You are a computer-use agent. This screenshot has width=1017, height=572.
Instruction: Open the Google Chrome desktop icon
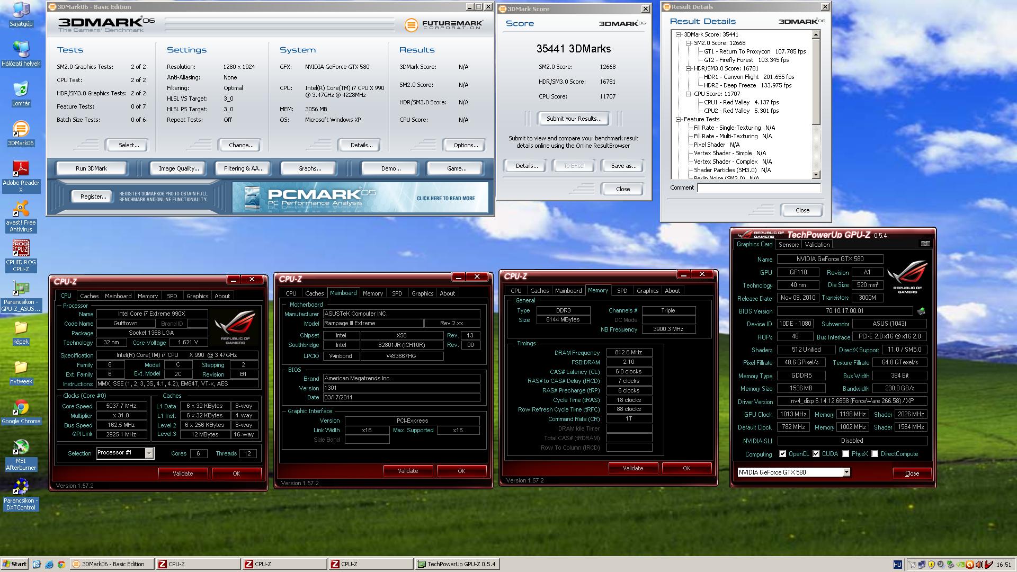pos(21,408)
